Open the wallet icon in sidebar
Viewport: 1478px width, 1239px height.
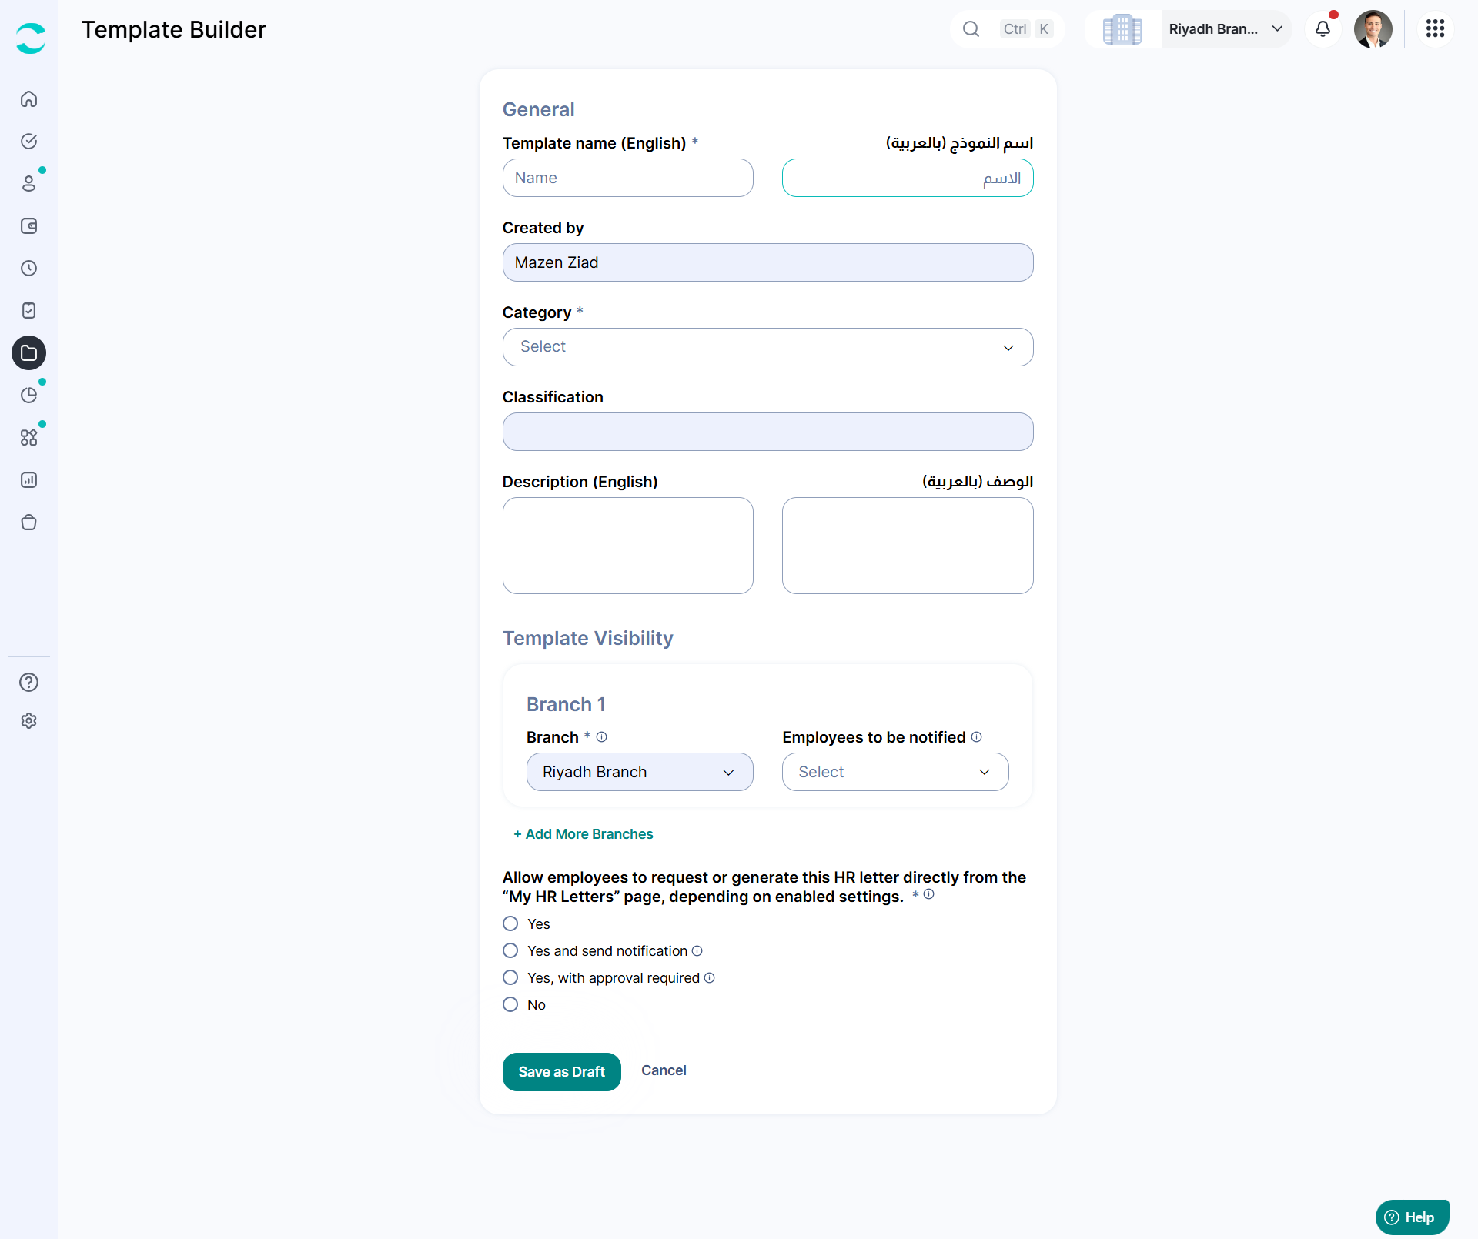(28, 226)
